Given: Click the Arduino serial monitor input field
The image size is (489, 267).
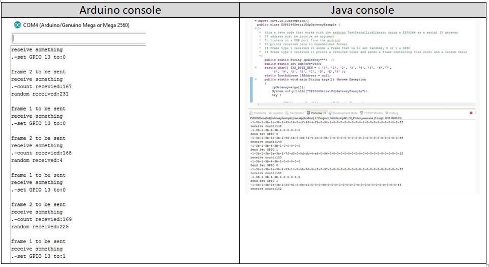Looking at the screenshot, I should [x=79, y=38].
